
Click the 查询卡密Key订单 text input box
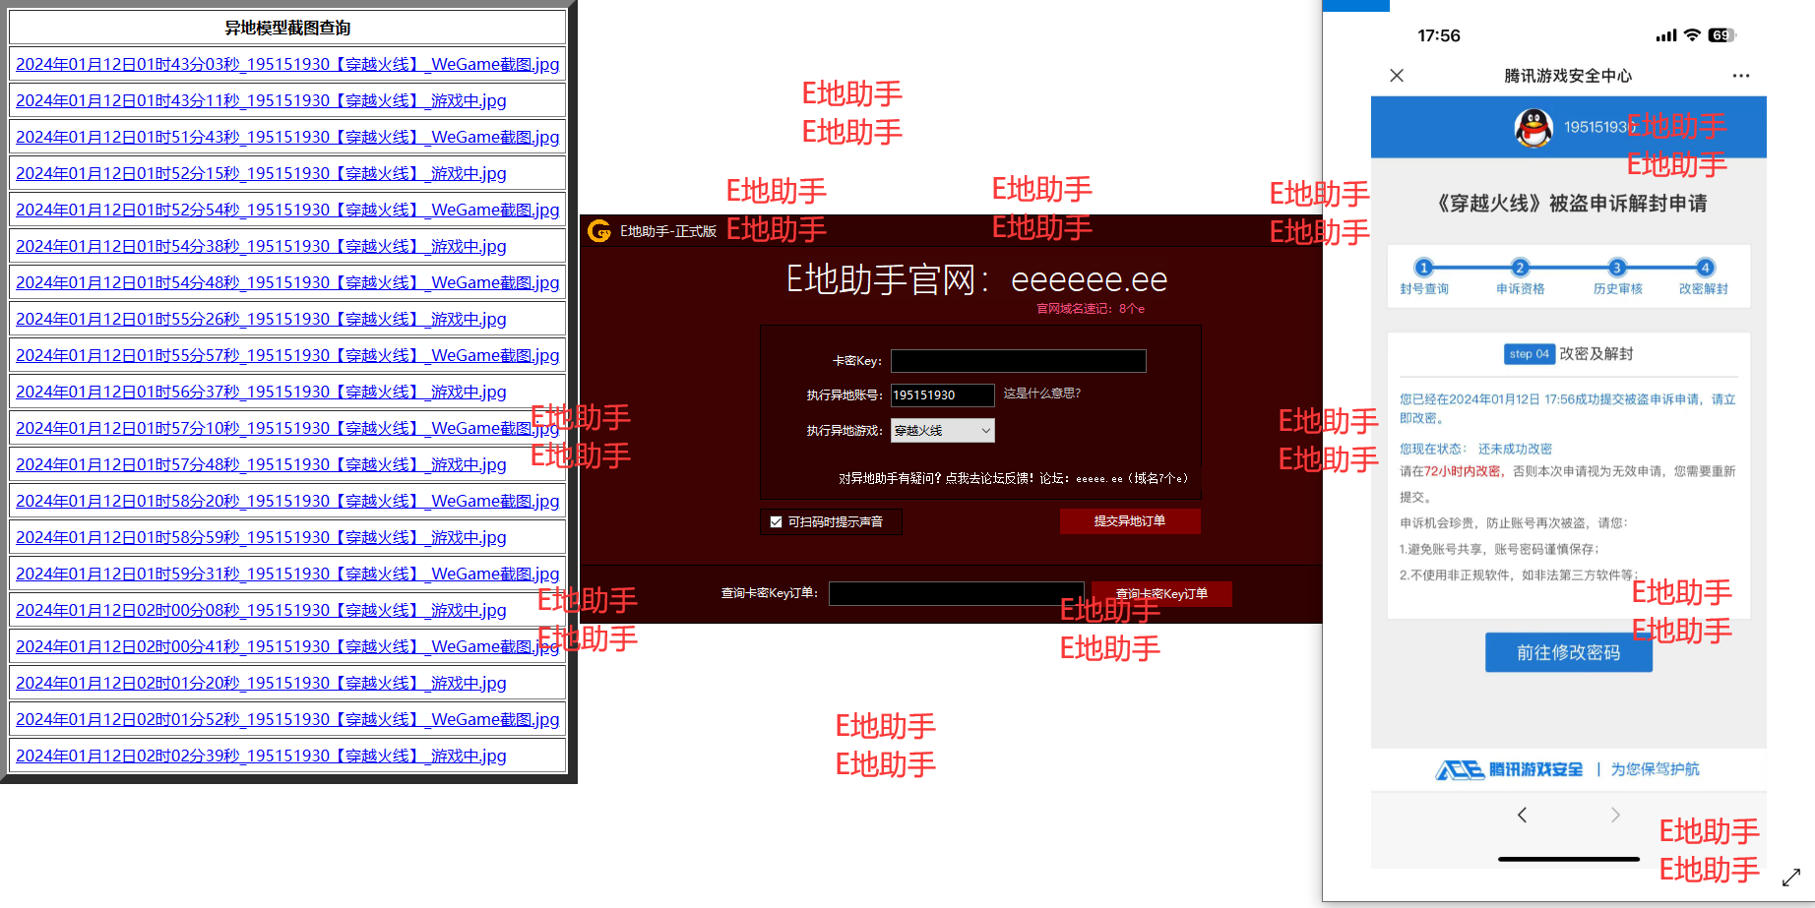point(957,593)
